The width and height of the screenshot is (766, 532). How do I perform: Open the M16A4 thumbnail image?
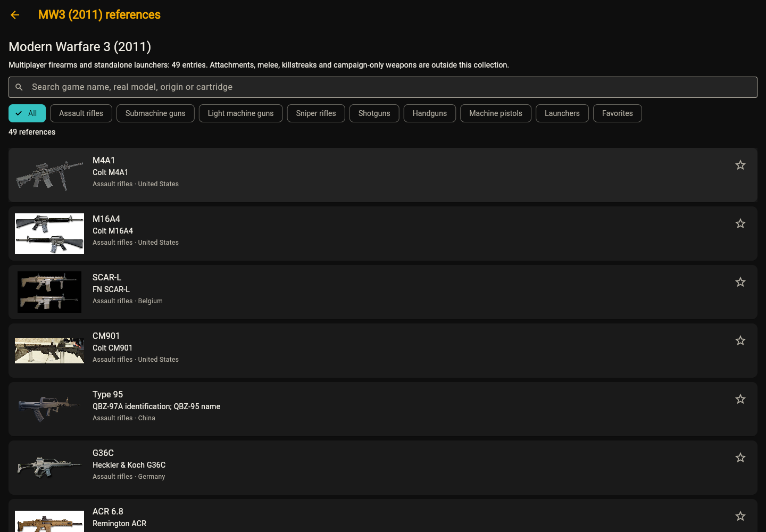pos(49,234)
